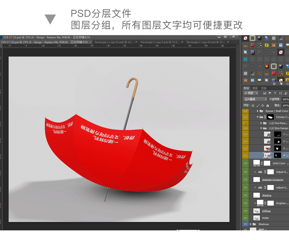Click the clear style icon in Styles panel
This screenshot has width=289, height=240.
click(274, 84)
